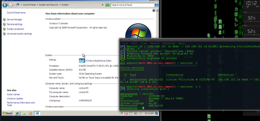Image resolution: width=260 pixels, height=121 pixels.
Task: Click the shield icon beside System protection
Action: pos(4,29)
